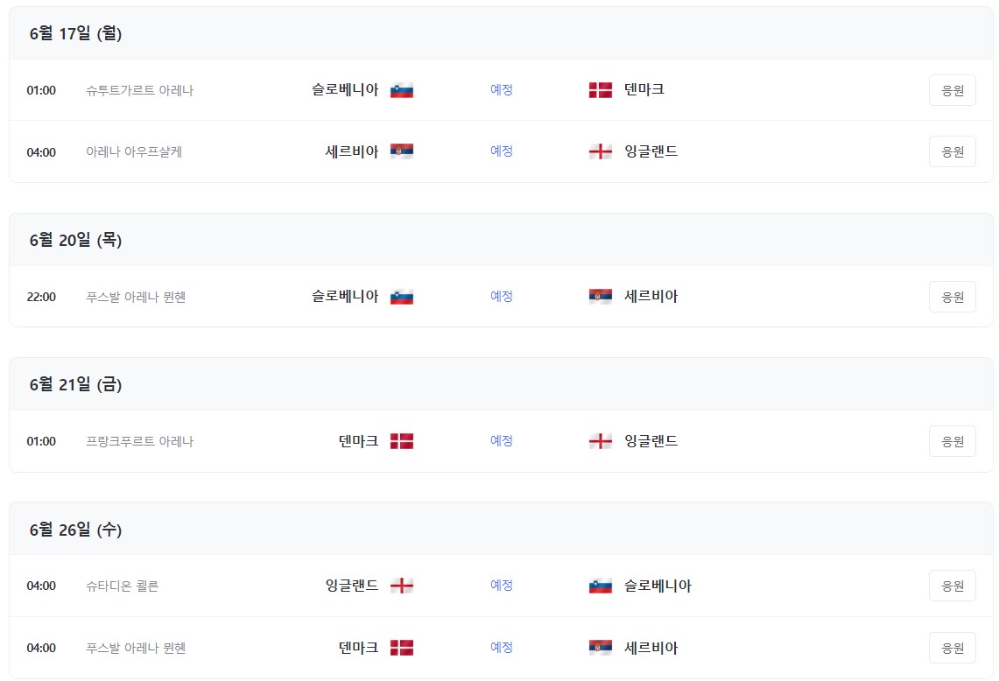Click the Serbia flag in the 세르비아 vs 잉글랜드 match
999x681 pixels.
pyautogui.click(x=401, y=151)
